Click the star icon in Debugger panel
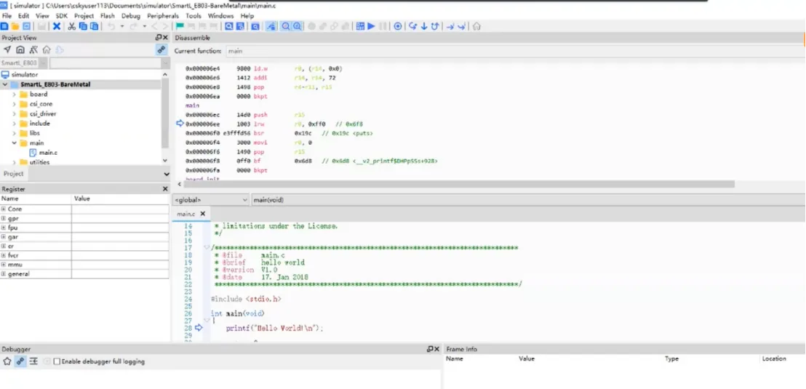The width and height of the screenshot is (806, 389). [x=7, y=361]
